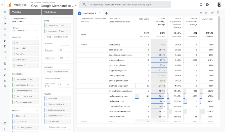Click the Total users column header
This screenshot has height=132, width=225.
click(x=144, y=19)
